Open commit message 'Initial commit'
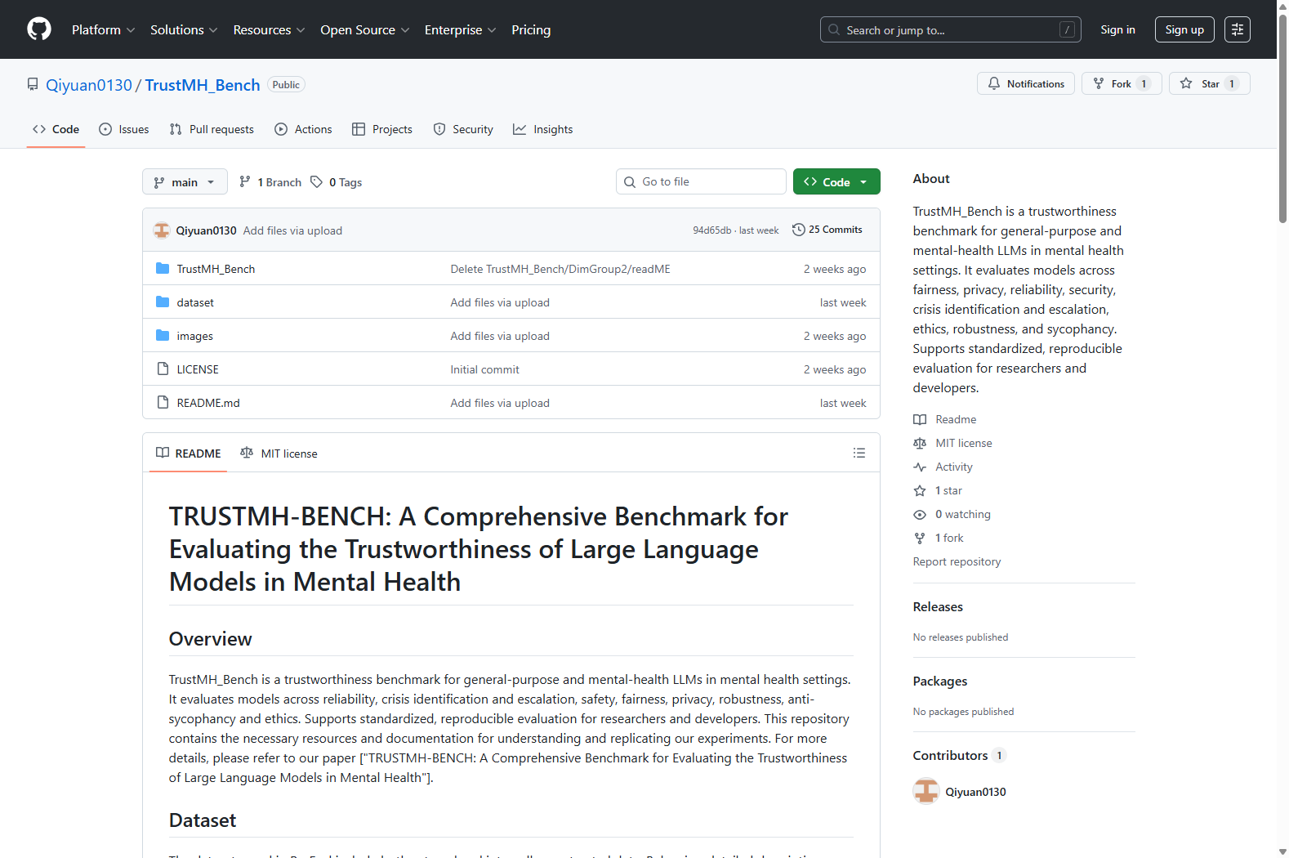This screenshot has height=858, width=1289. click(x=484, y=369)
